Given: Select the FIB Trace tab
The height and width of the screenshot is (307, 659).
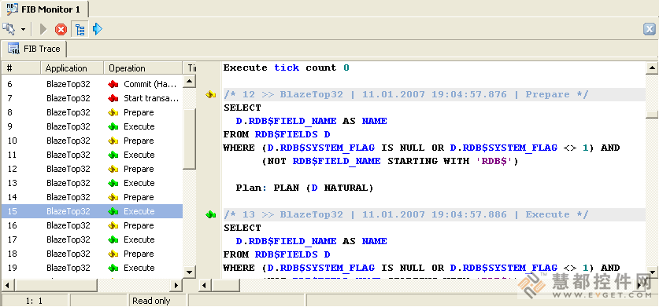Looking at the screenshot, I should 34,49.
